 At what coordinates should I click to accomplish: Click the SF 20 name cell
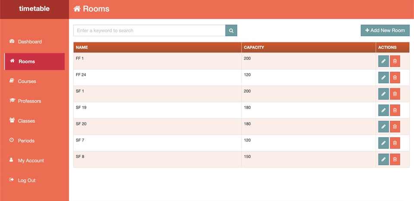(x=157, y=126)
